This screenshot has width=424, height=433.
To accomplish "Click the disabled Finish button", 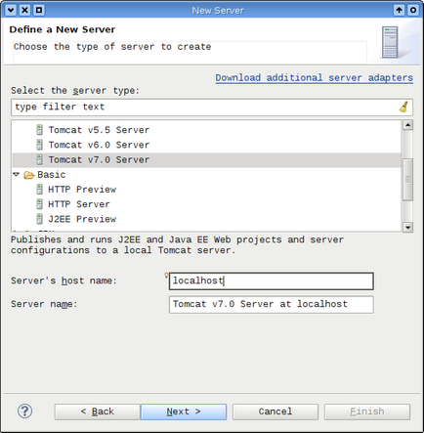I will point(367,411).
